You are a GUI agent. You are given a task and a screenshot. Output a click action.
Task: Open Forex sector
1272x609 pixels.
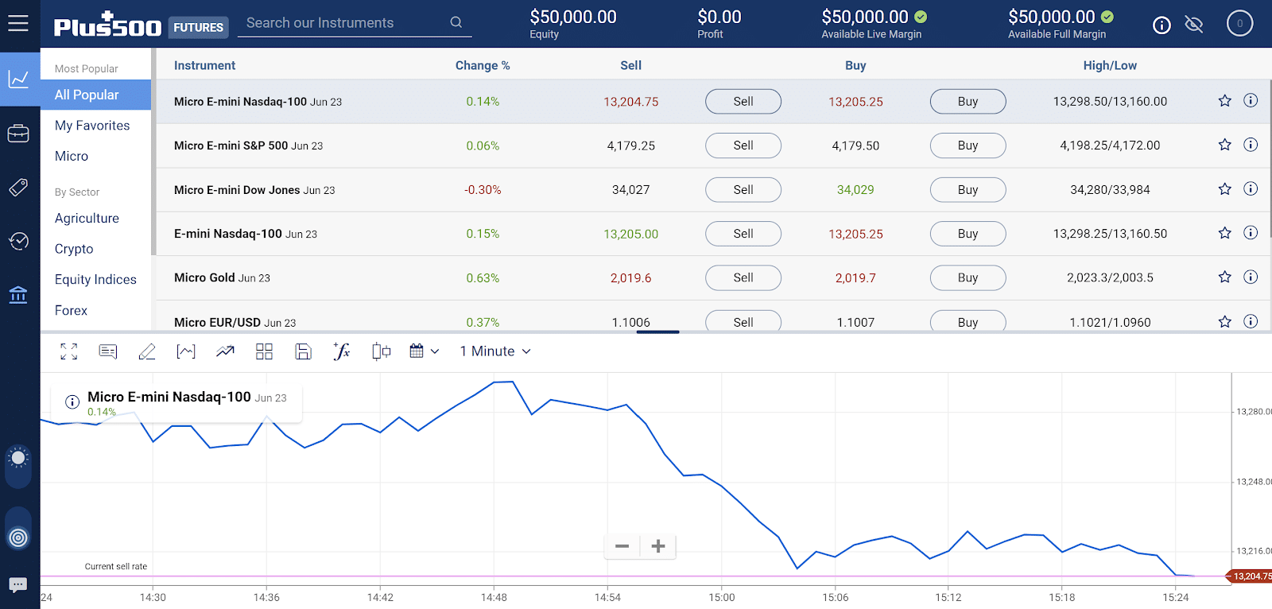click(x=71, y=311)
